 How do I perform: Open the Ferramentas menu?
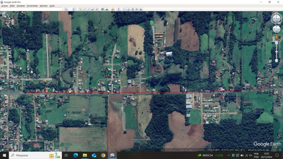click(32, 6)
